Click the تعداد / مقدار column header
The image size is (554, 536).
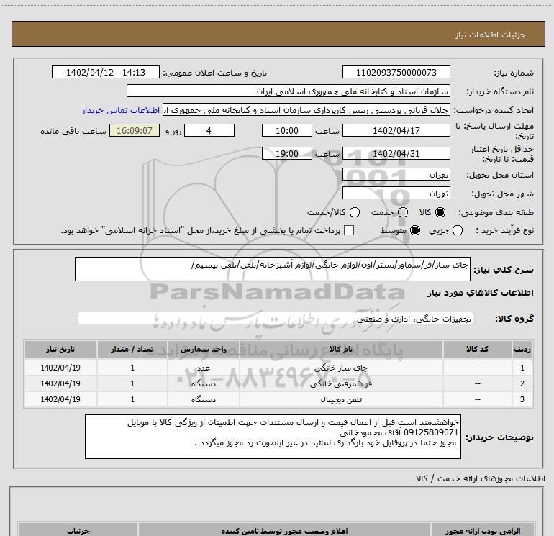coord(132,350)
